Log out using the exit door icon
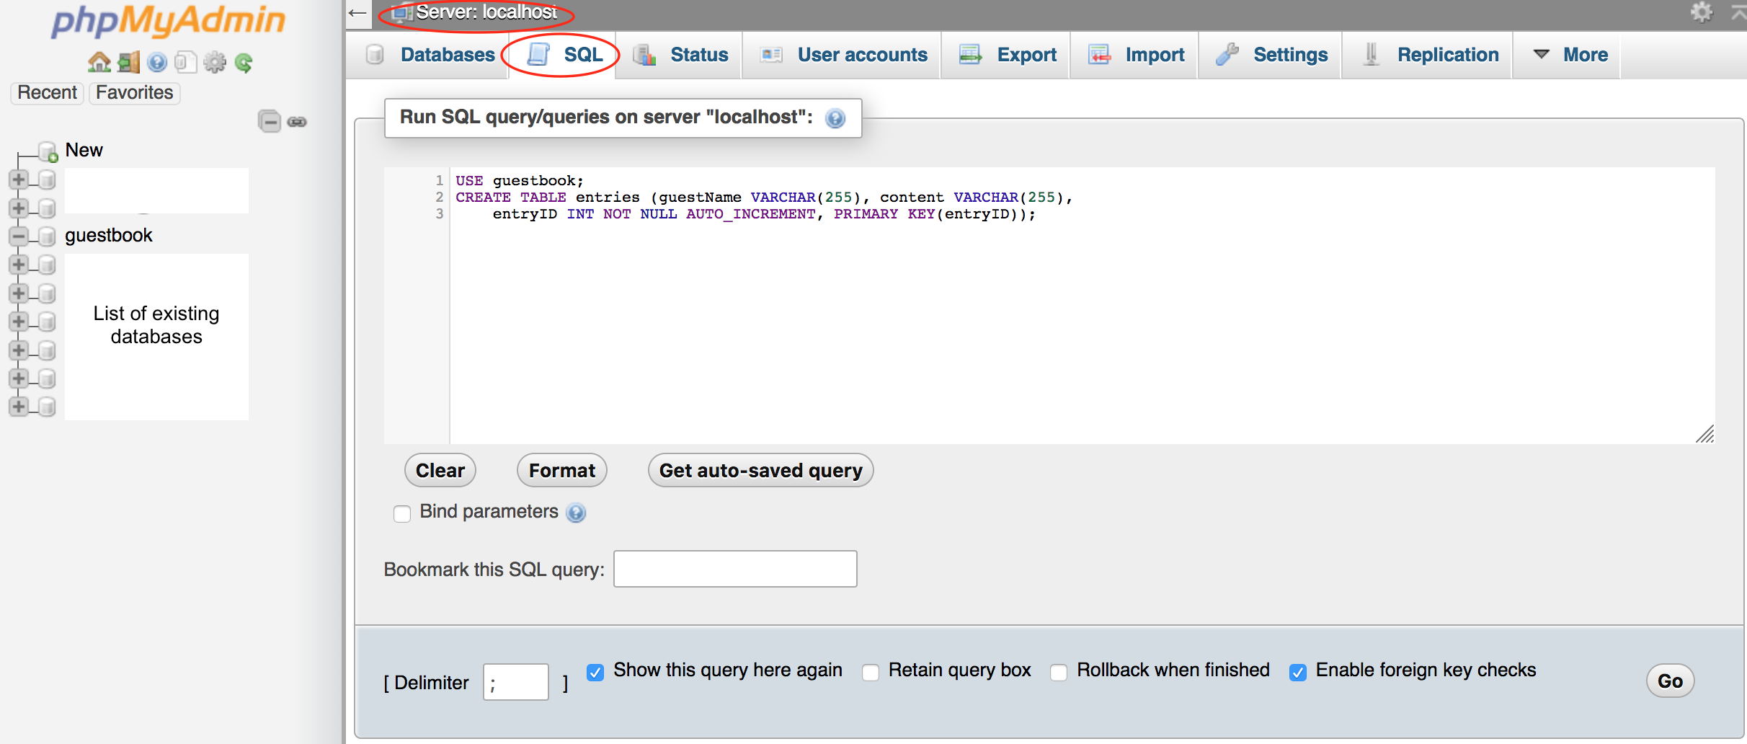 [128, 62]
